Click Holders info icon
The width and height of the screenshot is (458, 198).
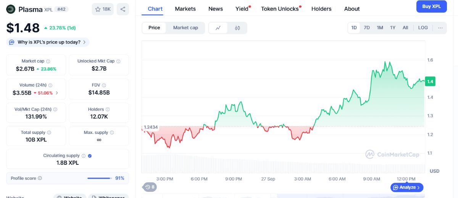pyautogui.click(x=108, y=109)
